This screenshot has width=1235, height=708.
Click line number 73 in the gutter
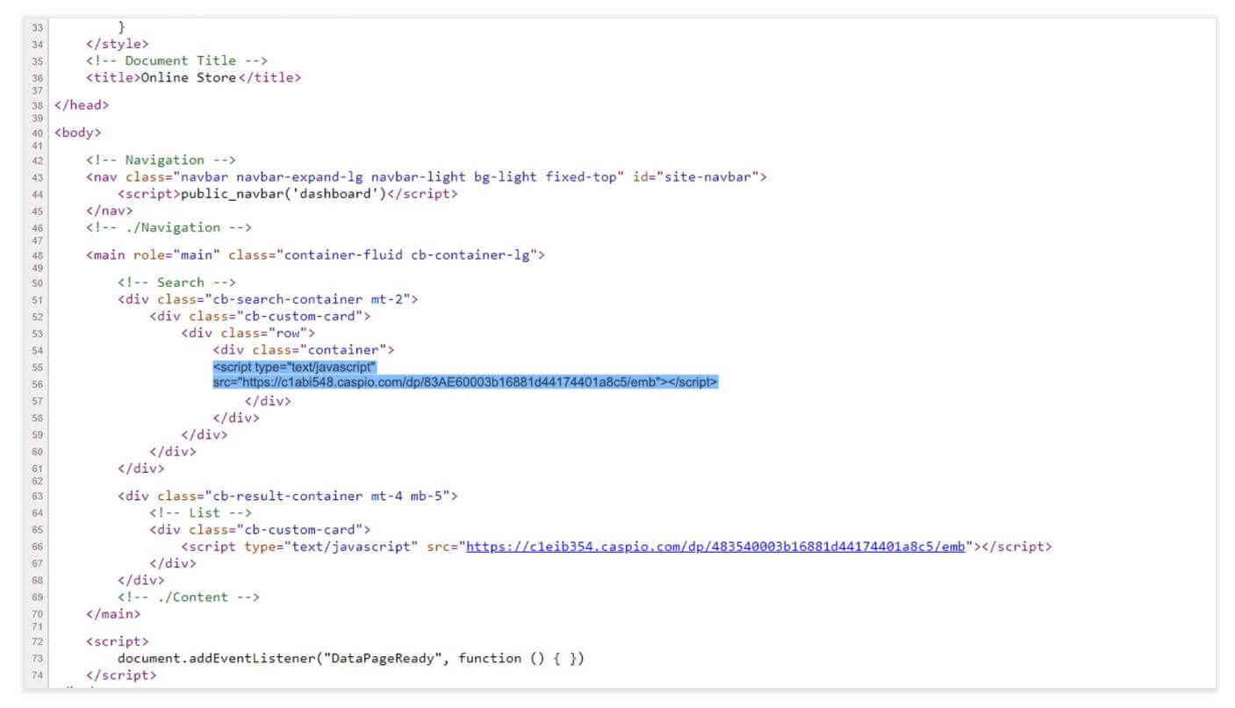pos(37,659)
